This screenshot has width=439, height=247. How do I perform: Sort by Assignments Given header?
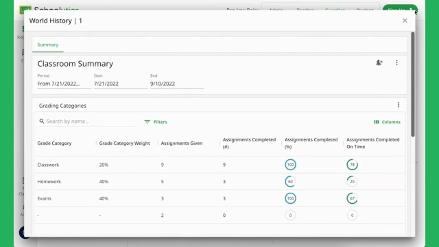click(182, 143)
